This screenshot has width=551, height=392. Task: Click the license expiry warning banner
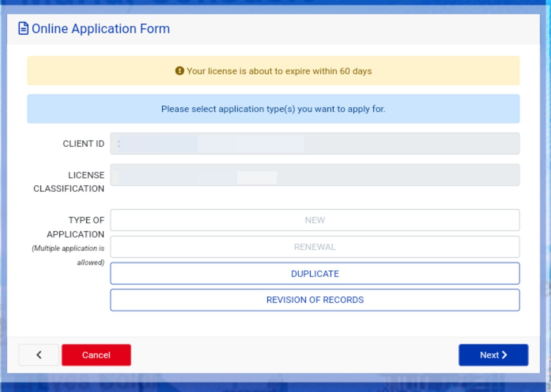[274, 71]
